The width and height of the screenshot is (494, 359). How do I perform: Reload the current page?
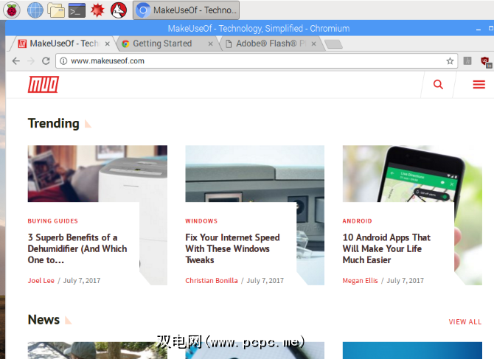point(46,60)
